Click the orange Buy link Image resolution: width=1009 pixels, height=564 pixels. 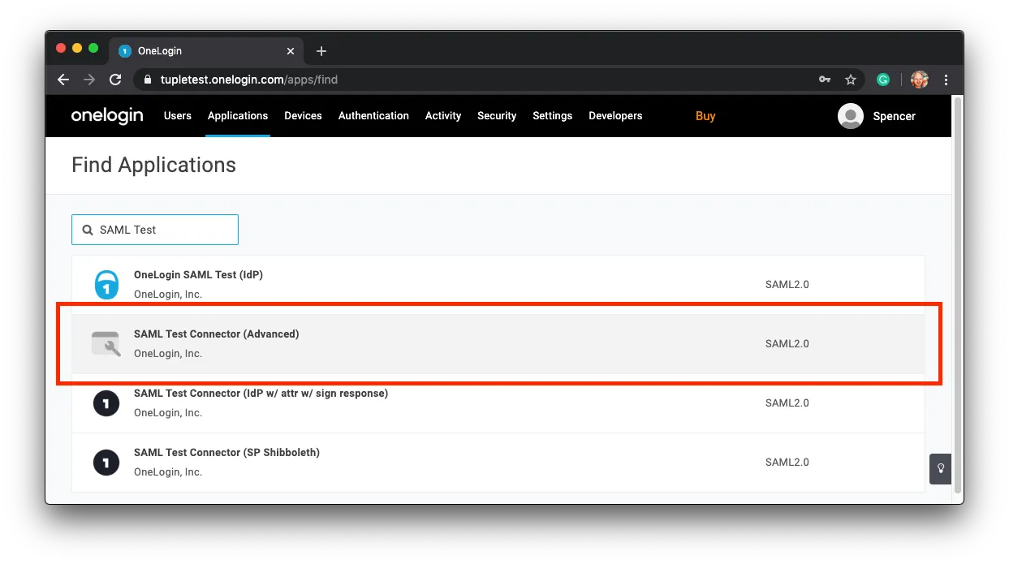click(705, 116)
